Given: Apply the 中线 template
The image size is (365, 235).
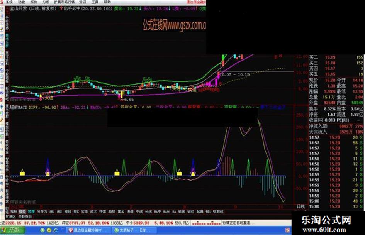Looking at the screenshot, I should (139, 211).
